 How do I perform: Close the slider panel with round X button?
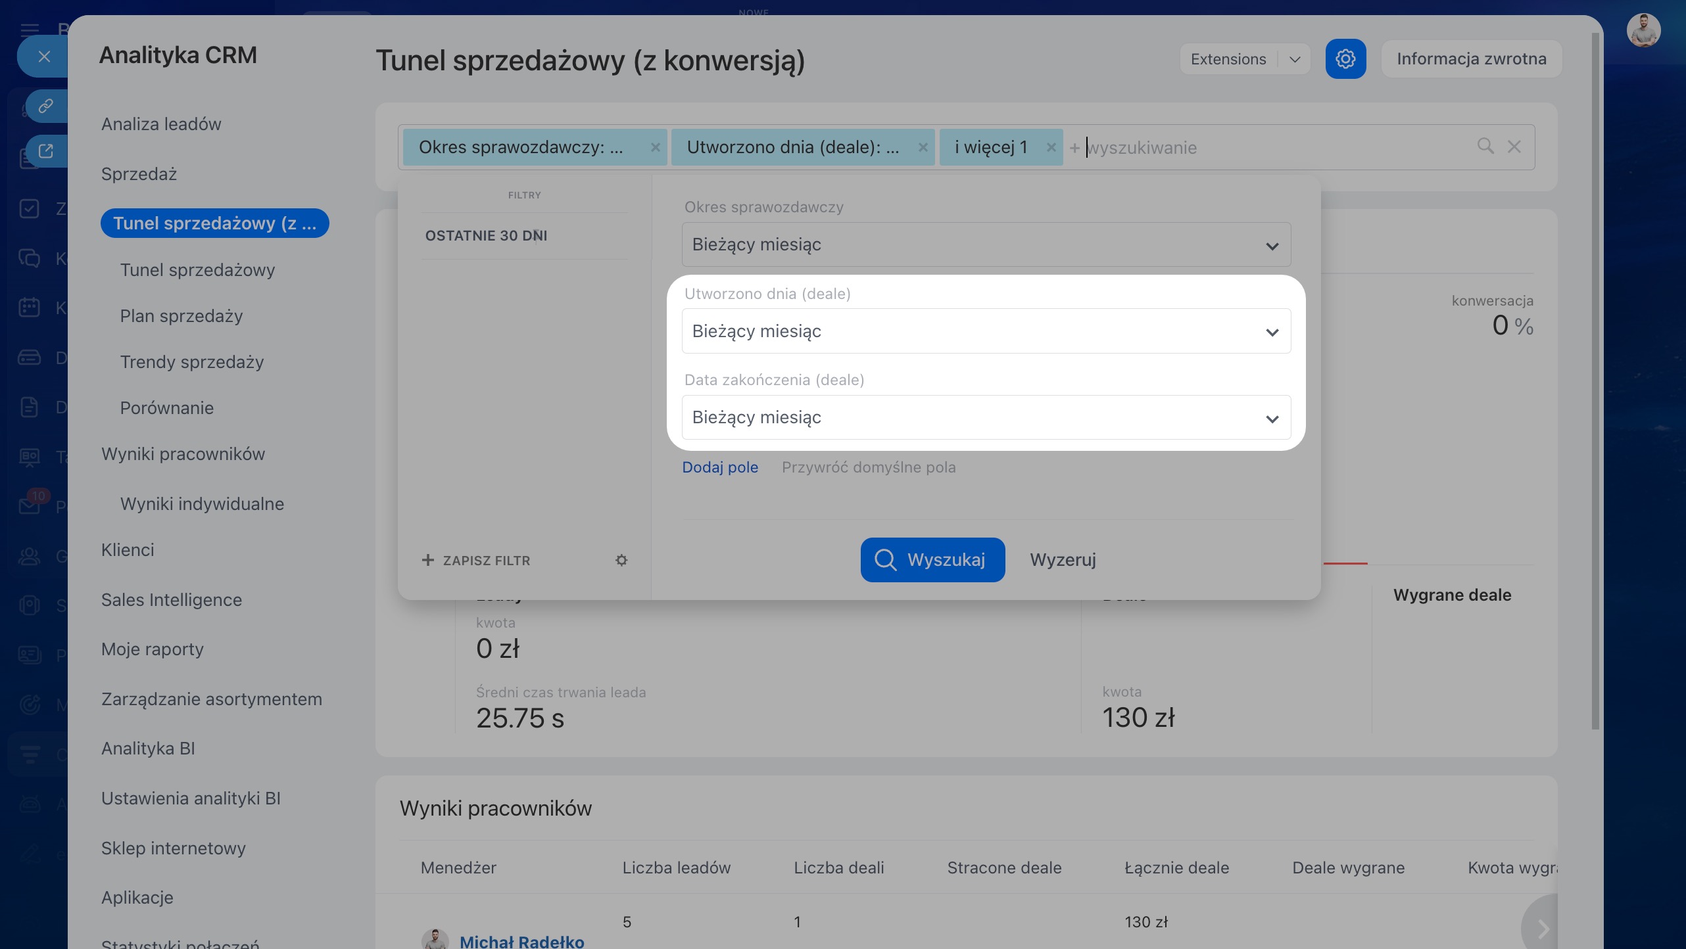(44, 57)
